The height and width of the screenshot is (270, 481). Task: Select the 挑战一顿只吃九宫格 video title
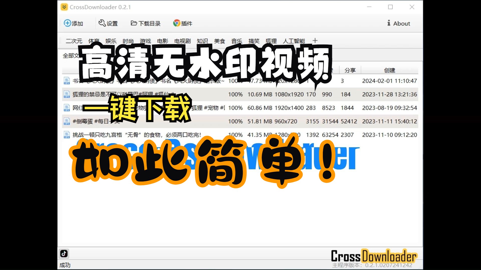coord(137,135)
